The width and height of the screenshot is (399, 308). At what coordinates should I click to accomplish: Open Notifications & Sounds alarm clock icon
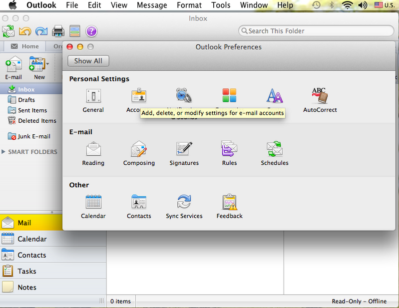[x=184, y=95]
